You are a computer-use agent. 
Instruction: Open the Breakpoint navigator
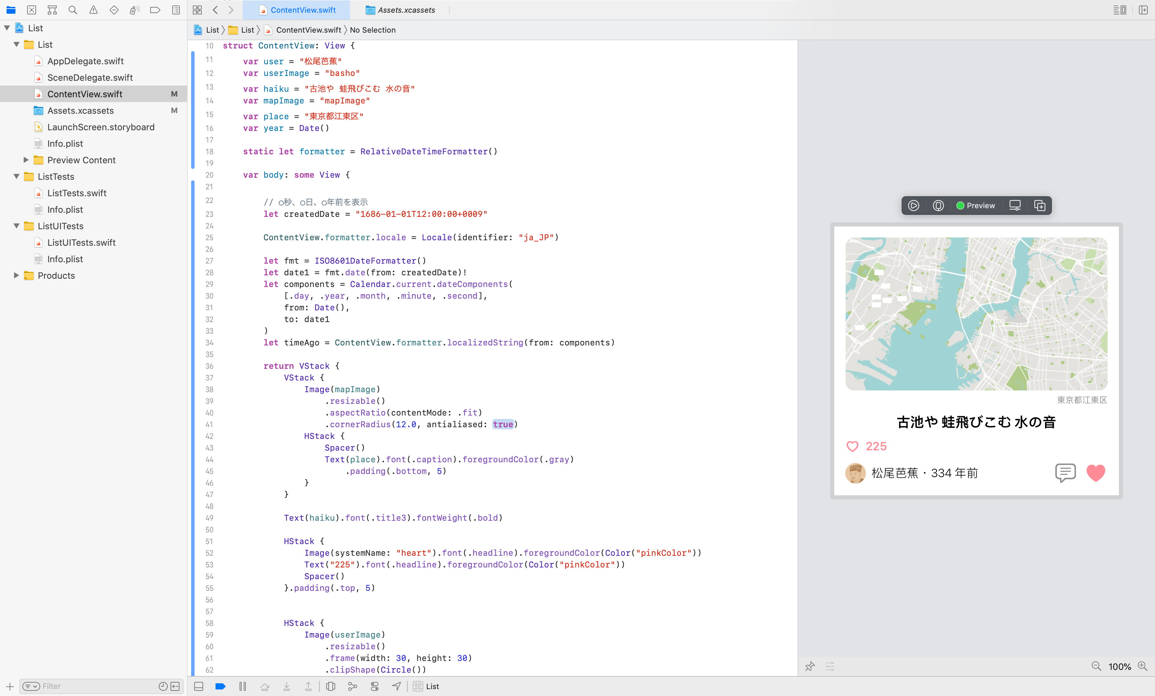(155, 10)
